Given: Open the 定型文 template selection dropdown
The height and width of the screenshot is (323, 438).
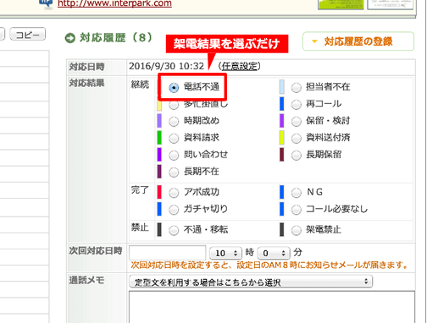Looking at the screenshot, I should click(x=251, y=282).
